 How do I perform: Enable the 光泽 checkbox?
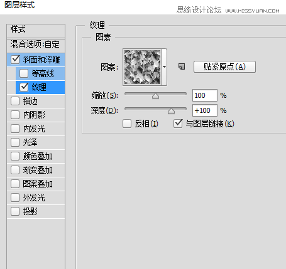pyautogui.click(x=15, y=142)
